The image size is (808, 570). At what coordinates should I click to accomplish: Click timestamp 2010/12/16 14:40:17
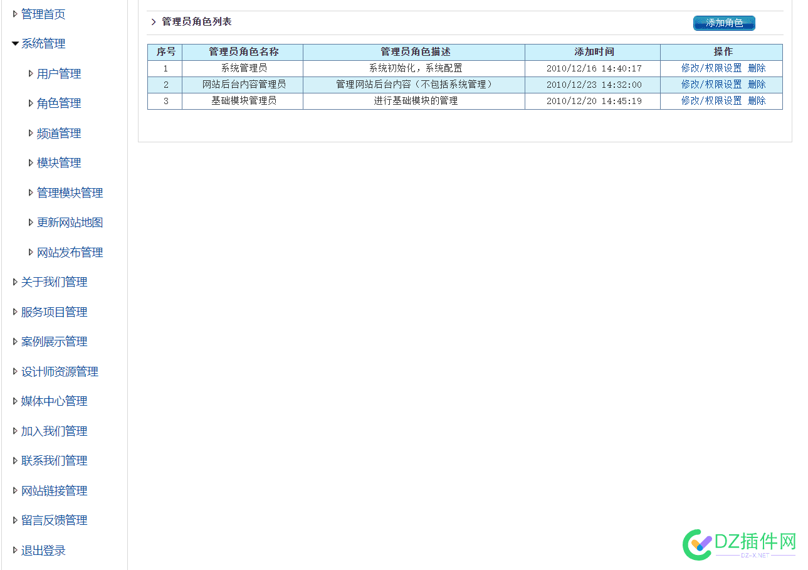(x=594, y=68)
